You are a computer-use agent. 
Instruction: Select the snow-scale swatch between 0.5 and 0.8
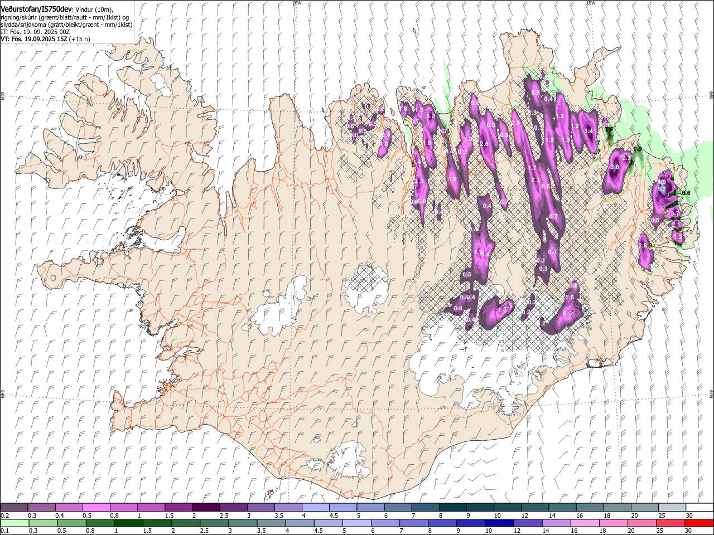click(x=96, y=508)
